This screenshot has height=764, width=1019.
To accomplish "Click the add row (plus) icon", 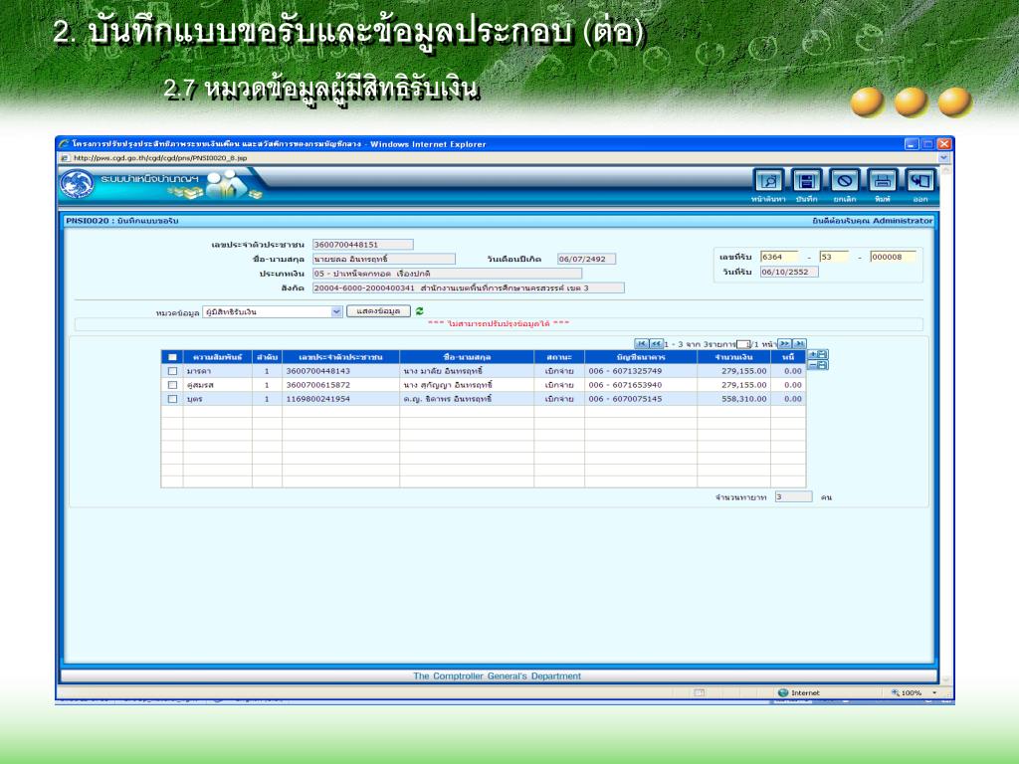I will pos(818,354).
